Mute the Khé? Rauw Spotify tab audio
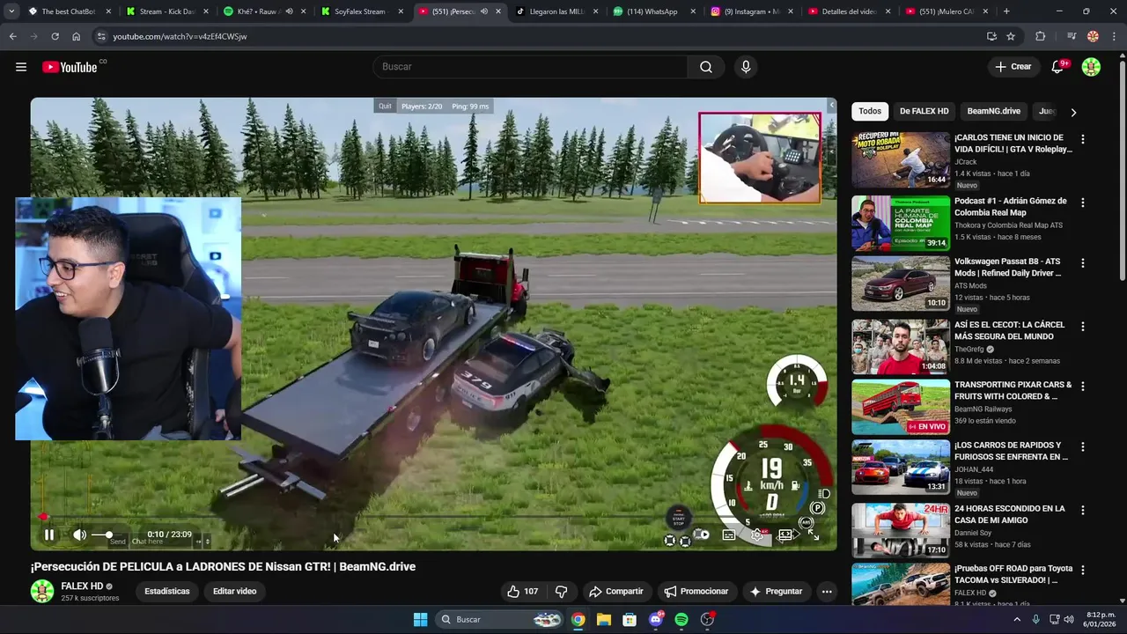The width and height of the screenshot is (1127, 634). click(x=290, y=11)
